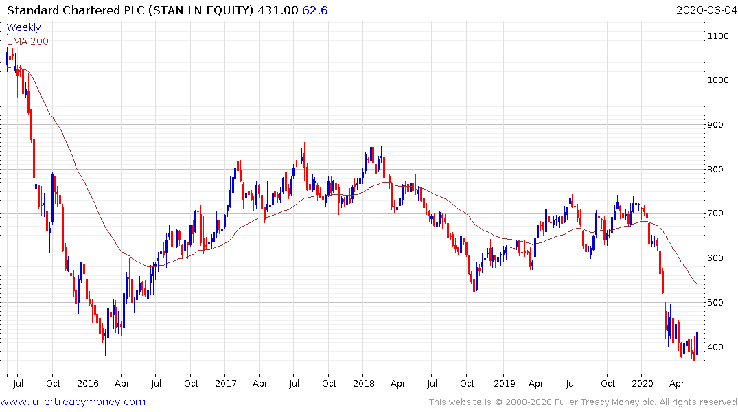Click the 400 price axis label

tap(715, 347)
